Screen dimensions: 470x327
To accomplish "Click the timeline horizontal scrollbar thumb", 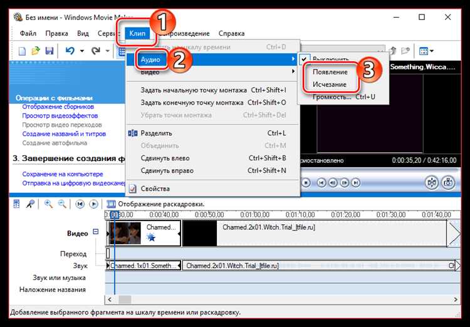I will coord(125,299).
